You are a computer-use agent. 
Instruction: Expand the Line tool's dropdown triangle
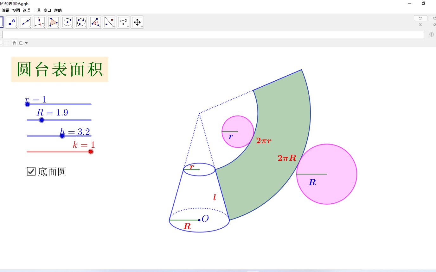(x=30, y=27)
